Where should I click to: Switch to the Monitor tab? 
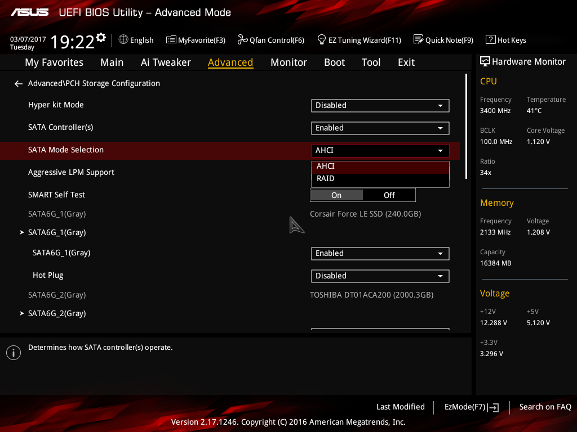click(x=288, y=62)
